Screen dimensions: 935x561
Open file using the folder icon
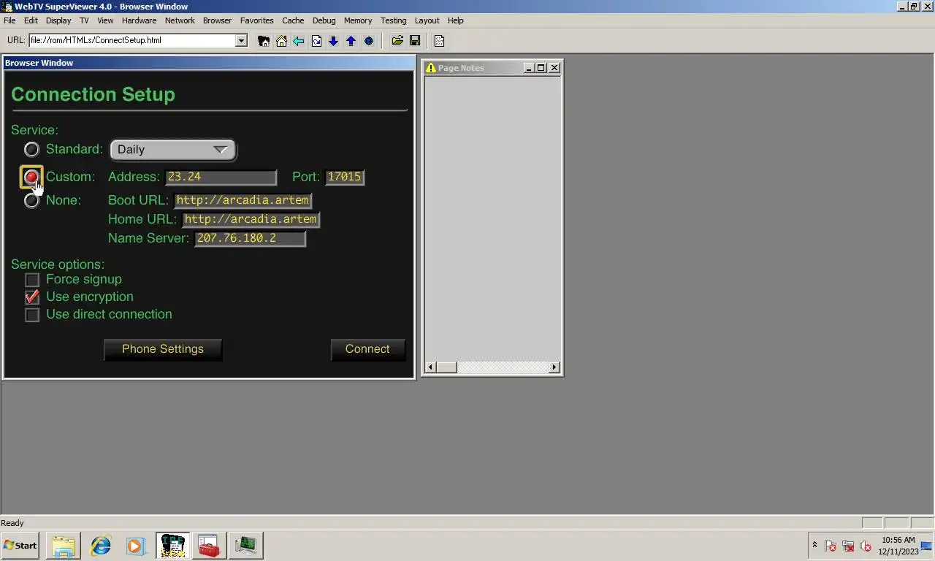(x=397, y=41)
